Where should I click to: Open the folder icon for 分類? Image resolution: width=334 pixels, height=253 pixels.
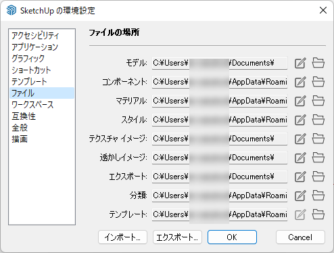(318, 195)
